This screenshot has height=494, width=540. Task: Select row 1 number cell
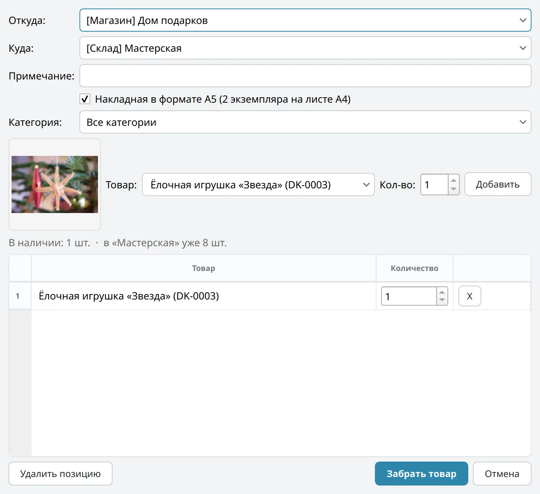pos(20,296)
